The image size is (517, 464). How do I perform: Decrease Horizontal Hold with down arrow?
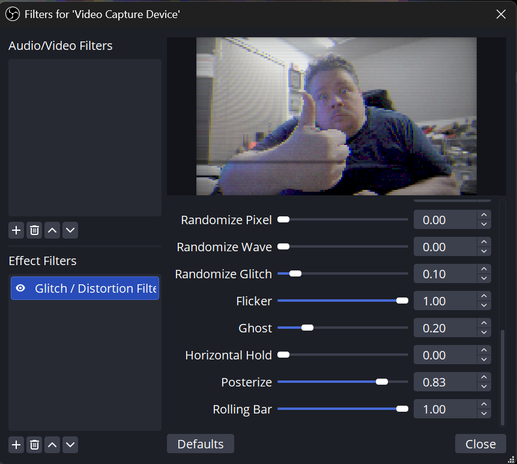[484, 359]
